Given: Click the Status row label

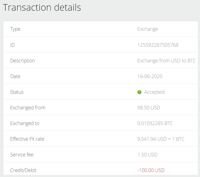Looking at the screenshot, I should (x=17, y=92).
